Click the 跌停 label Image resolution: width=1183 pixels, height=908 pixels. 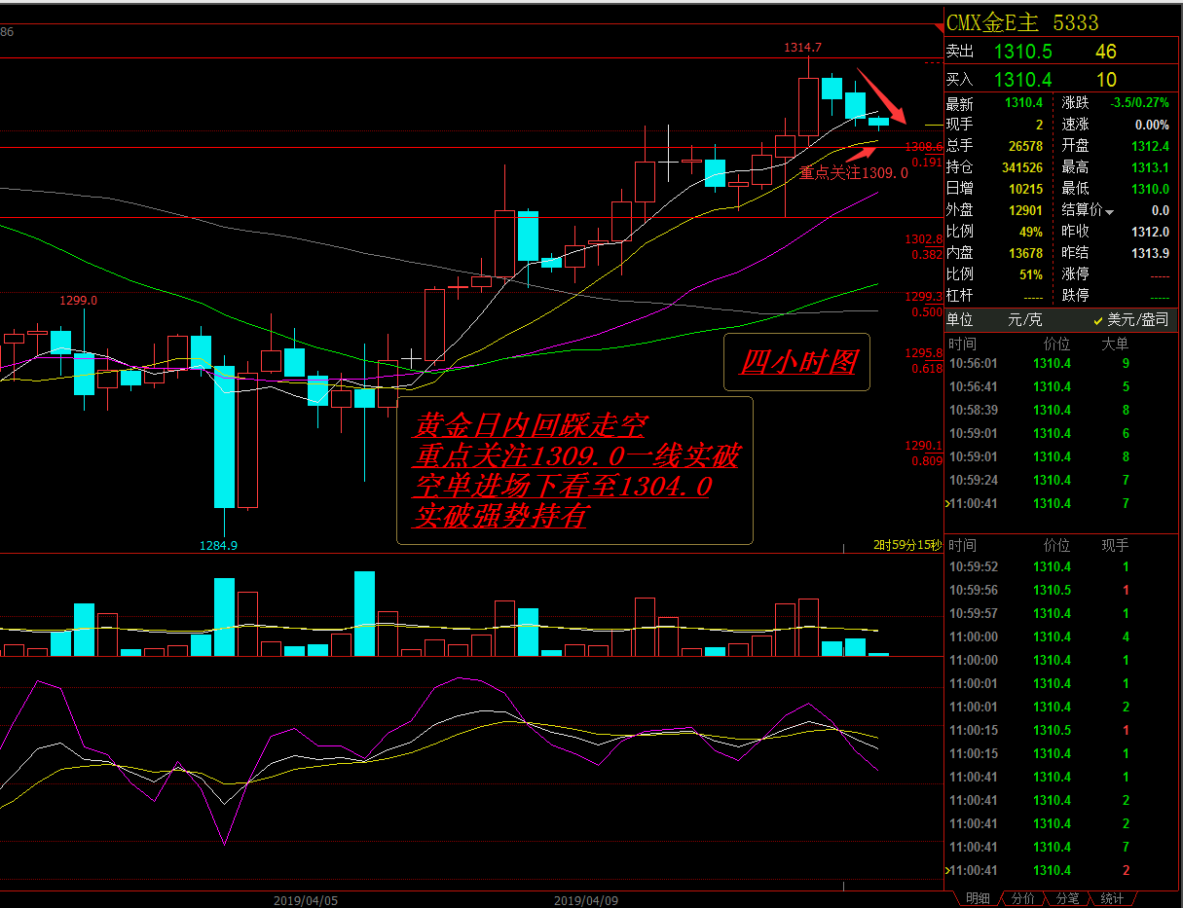[x=1076, y=295]
